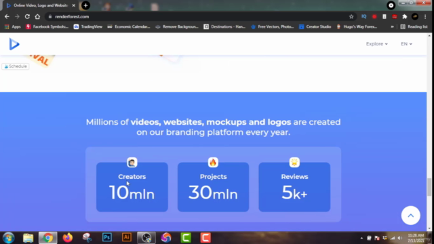
Task: Open the red Camtasia recorder taskbar icon
Action: pos(205,238)
